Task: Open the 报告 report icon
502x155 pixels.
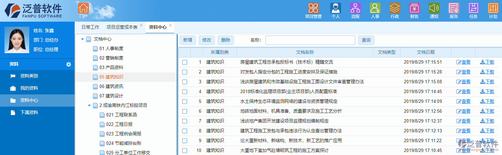Action: (x=454, y=8)
